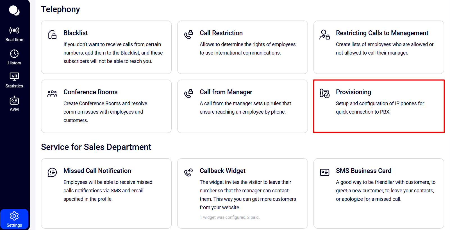
Task: Select the Settings gear in sidebar
Action: tap(14, 219)
